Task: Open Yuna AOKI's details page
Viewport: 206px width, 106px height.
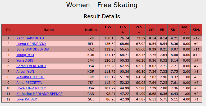Action: click(x=25, y=61)
